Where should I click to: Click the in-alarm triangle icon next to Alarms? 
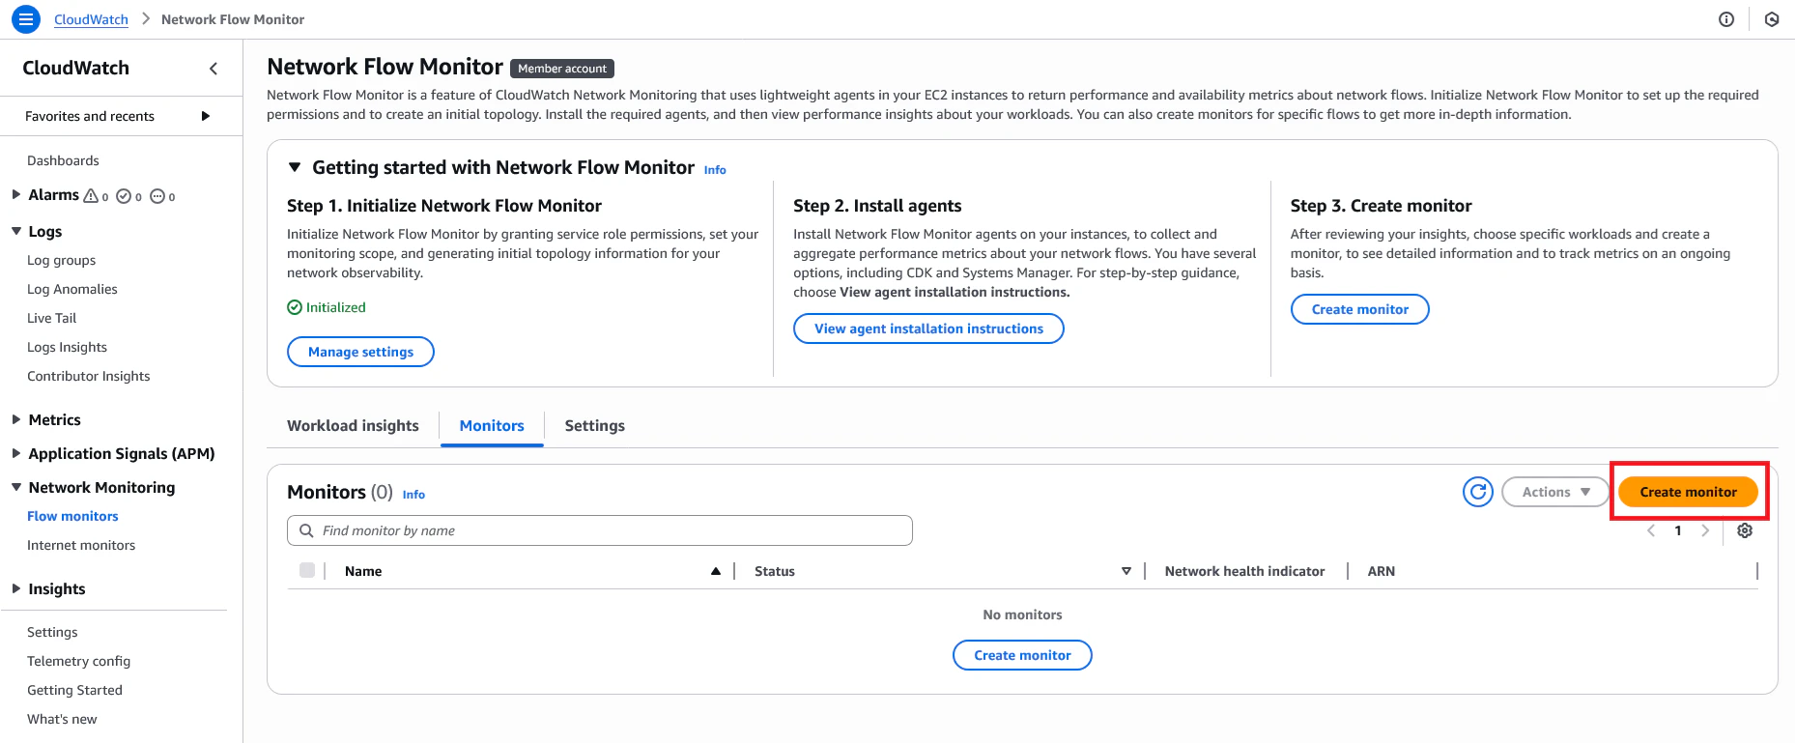click(91, 195)
